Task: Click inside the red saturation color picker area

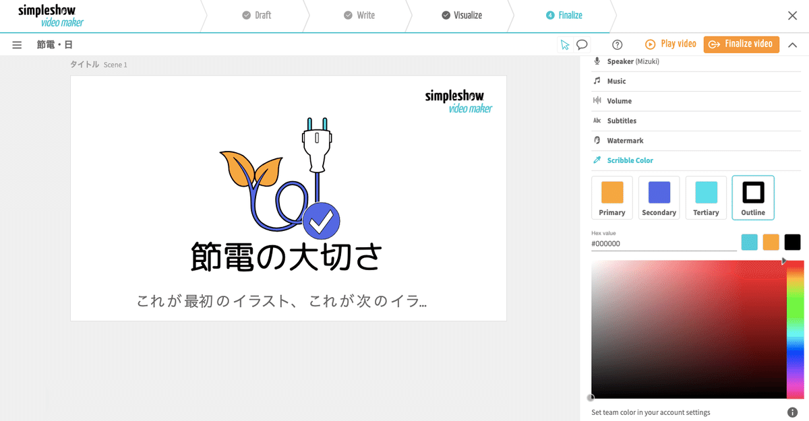Action: pos(688,329)
